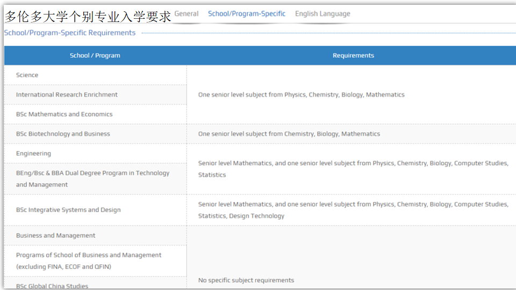
Task: Select the International Research Enrichment row
Action: [96, 95]
